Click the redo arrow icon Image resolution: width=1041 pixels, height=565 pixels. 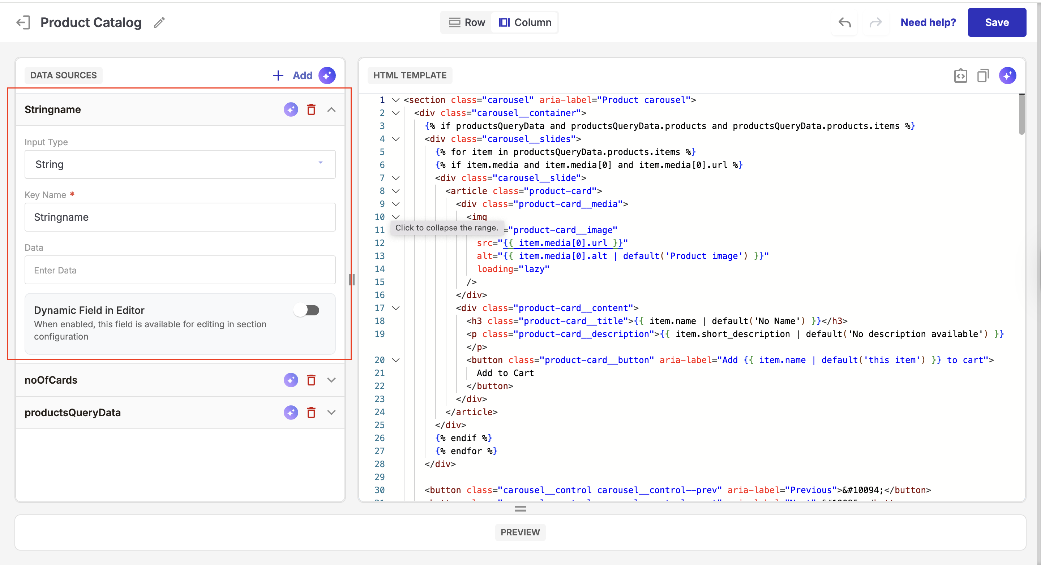click(x=875, y=22)
